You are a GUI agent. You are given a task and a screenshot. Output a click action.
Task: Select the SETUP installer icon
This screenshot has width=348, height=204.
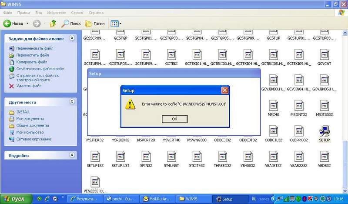[324, 131]
